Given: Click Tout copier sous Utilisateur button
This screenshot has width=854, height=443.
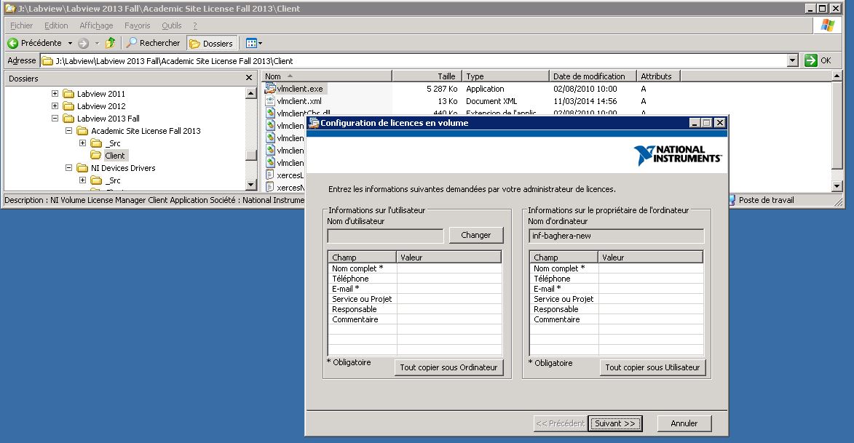Looking at the screenshot, I should [652, 367].
